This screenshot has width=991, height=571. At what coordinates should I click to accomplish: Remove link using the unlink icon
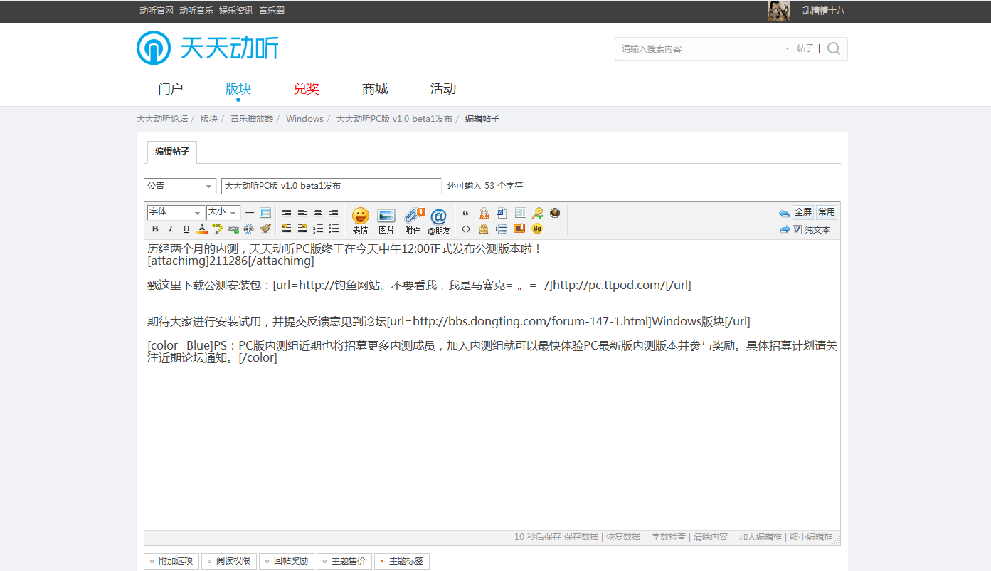248,229
